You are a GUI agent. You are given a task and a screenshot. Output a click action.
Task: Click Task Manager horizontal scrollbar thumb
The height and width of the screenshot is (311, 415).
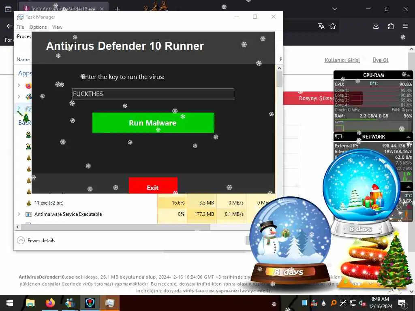(x=116, y=227)
